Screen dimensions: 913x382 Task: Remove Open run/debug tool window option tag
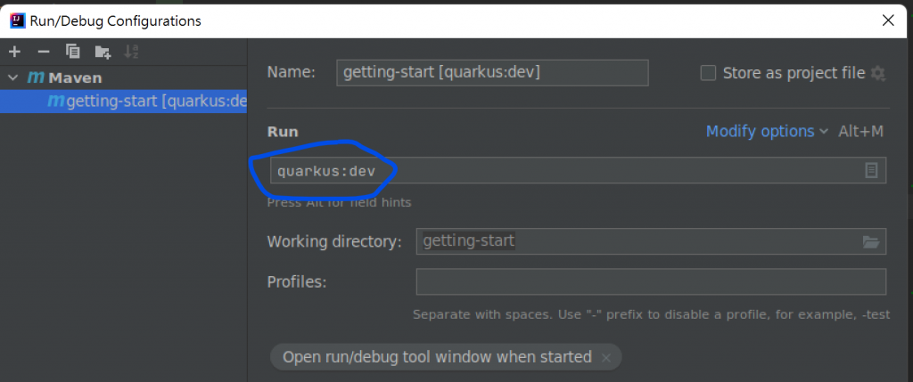[x=606, y=358]
